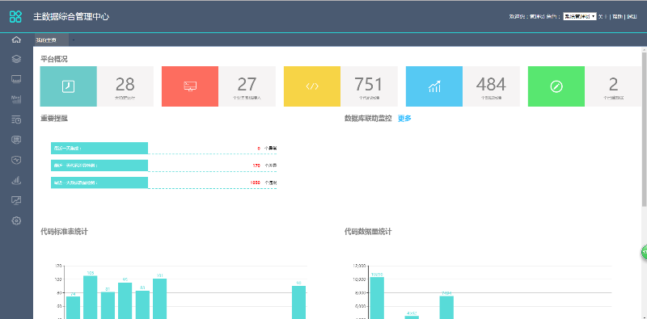Select the monitor screen sidebar icon
Image resolution: width=647 pixels, height=319 pixels.
pyautogui.click(x=16, y=78)
